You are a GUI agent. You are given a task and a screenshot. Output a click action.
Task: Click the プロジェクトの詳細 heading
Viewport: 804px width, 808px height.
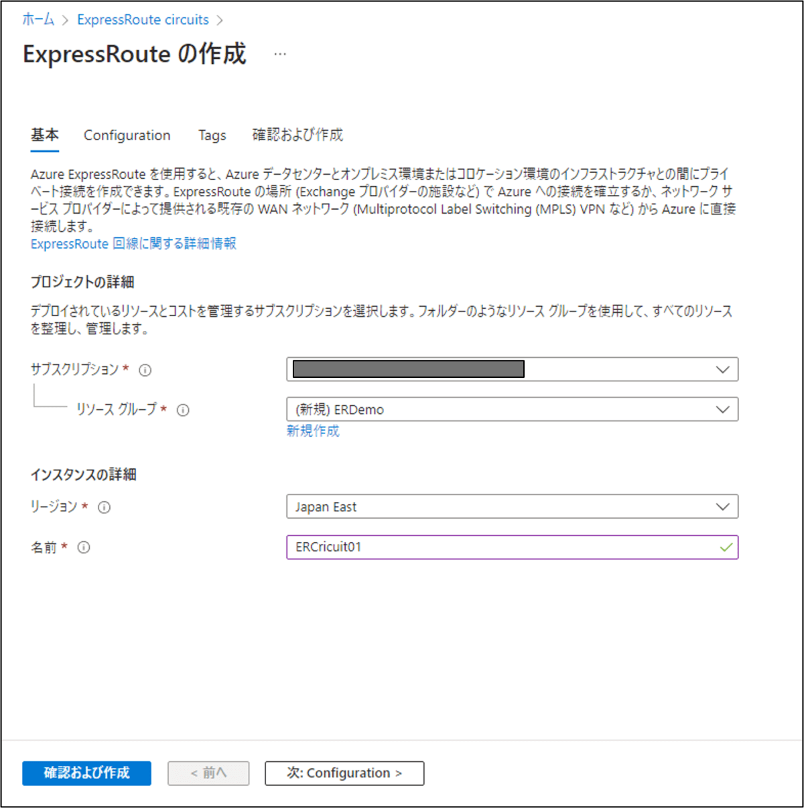pos(82,282)
